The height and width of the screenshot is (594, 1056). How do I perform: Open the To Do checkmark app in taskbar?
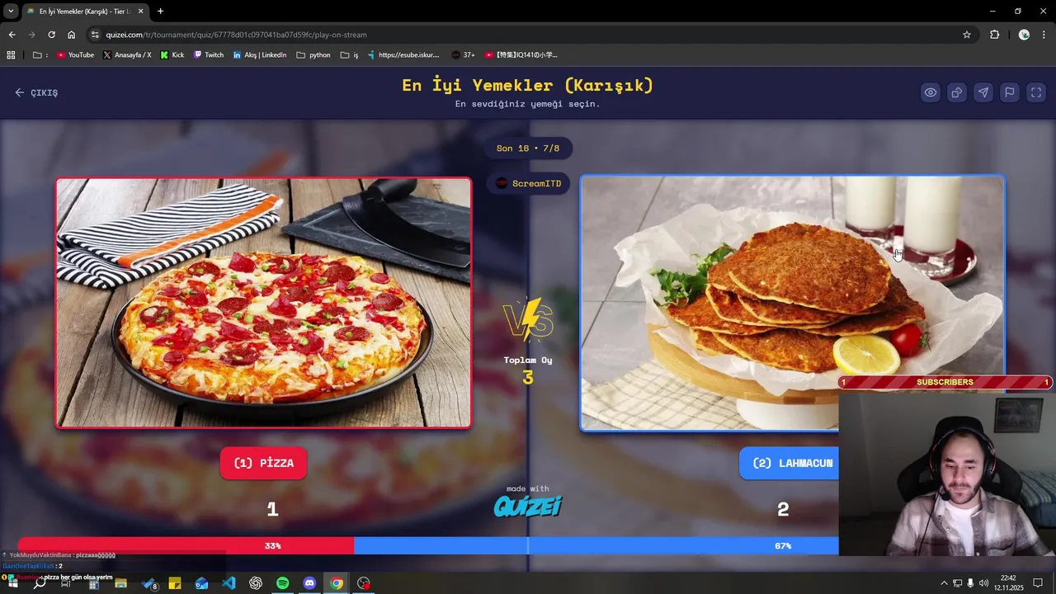(x=148, y=583)
